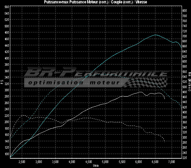
Task: Click the 7,000 label on the rpm axis
Action: (172, 162)
